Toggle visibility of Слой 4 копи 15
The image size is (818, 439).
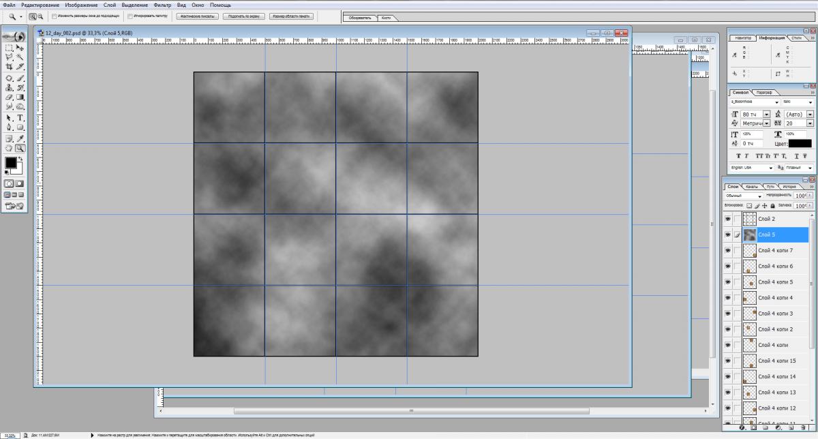(728, 360)
